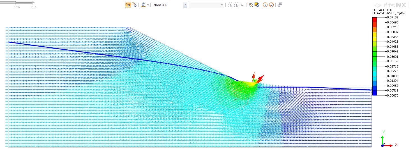Click the yellow box with cursor icon
This screenshot has height=149, width=413.
(257, 5)
